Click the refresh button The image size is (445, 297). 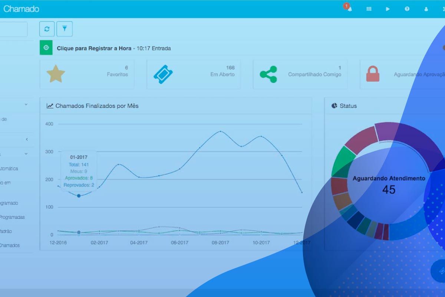[47, 29]
